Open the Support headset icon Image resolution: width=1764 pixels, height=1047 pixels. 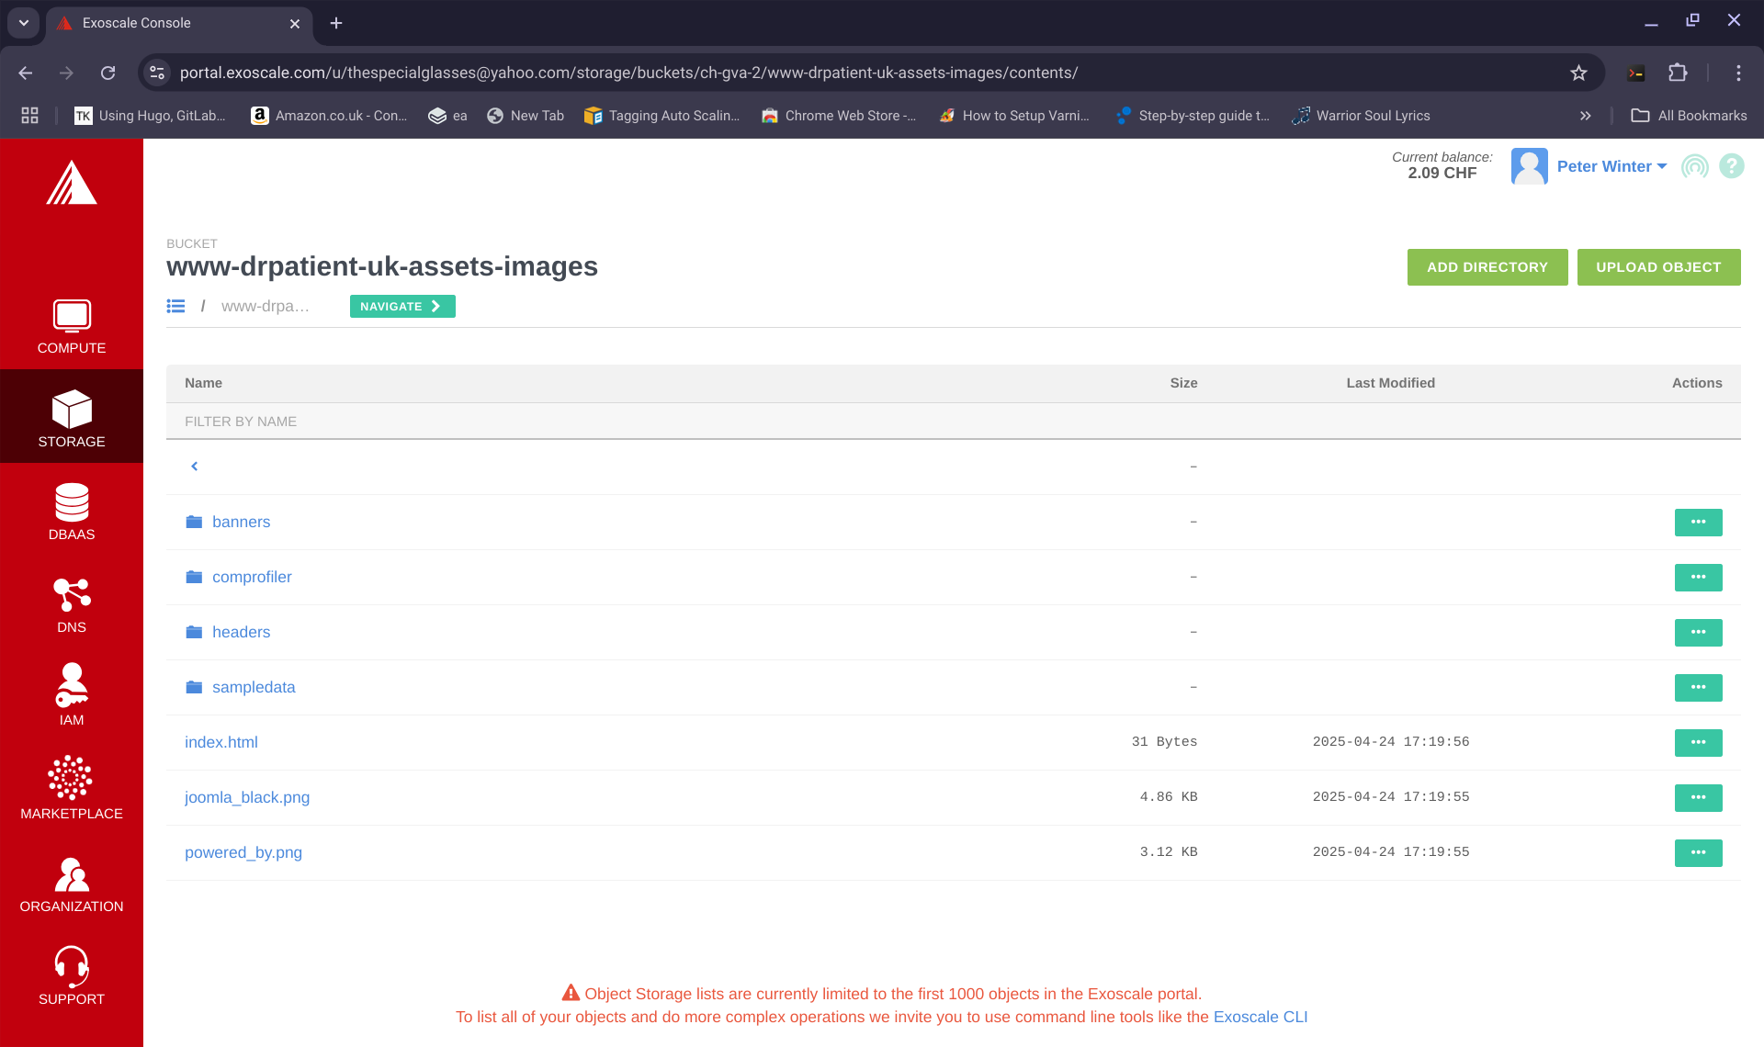tap(72, 966)
